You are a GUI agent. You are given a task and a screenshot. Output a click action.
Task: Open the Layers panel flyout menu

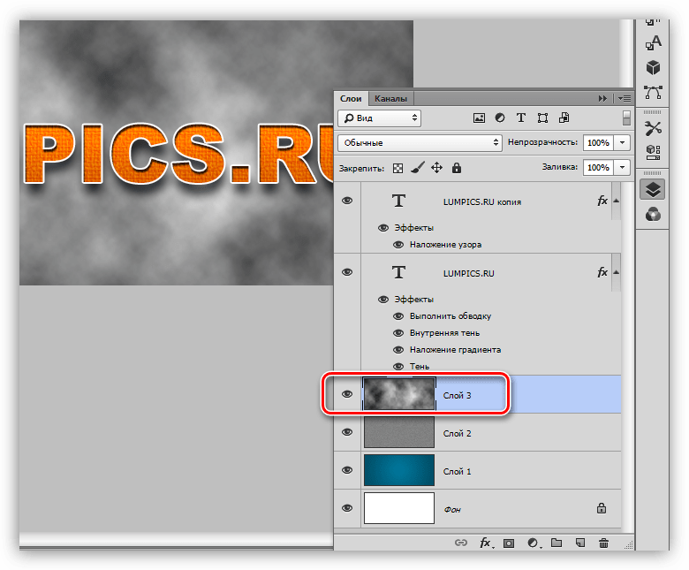coord(624,98)
